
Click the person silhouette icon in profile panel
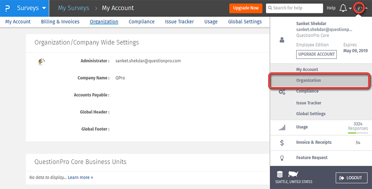(282, 40)
